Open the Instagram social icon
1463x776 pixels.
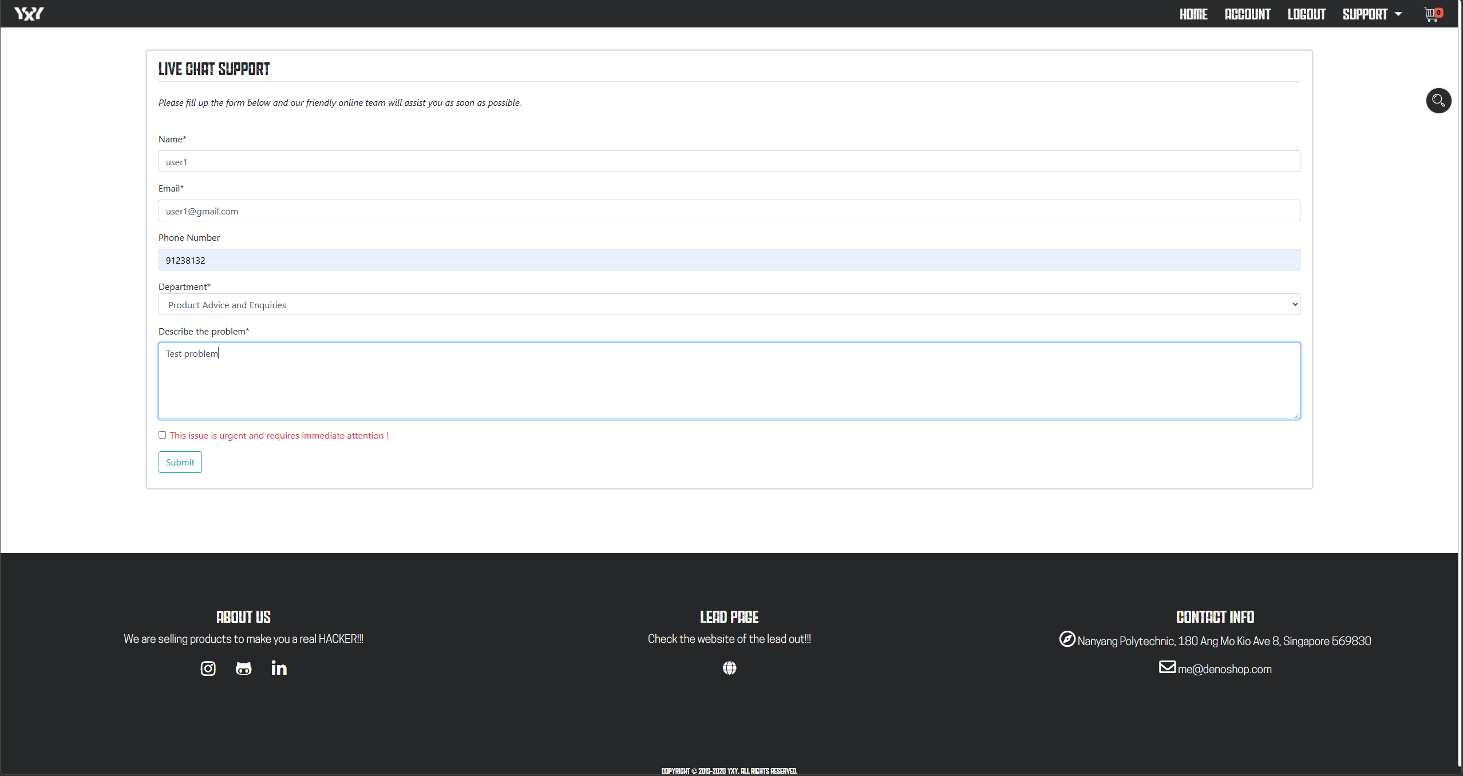coord(207,668)
